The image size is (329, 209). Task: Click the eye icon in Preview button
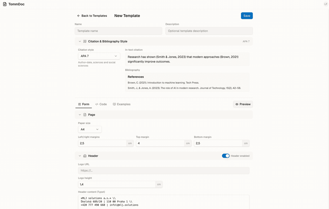[237, 104]
